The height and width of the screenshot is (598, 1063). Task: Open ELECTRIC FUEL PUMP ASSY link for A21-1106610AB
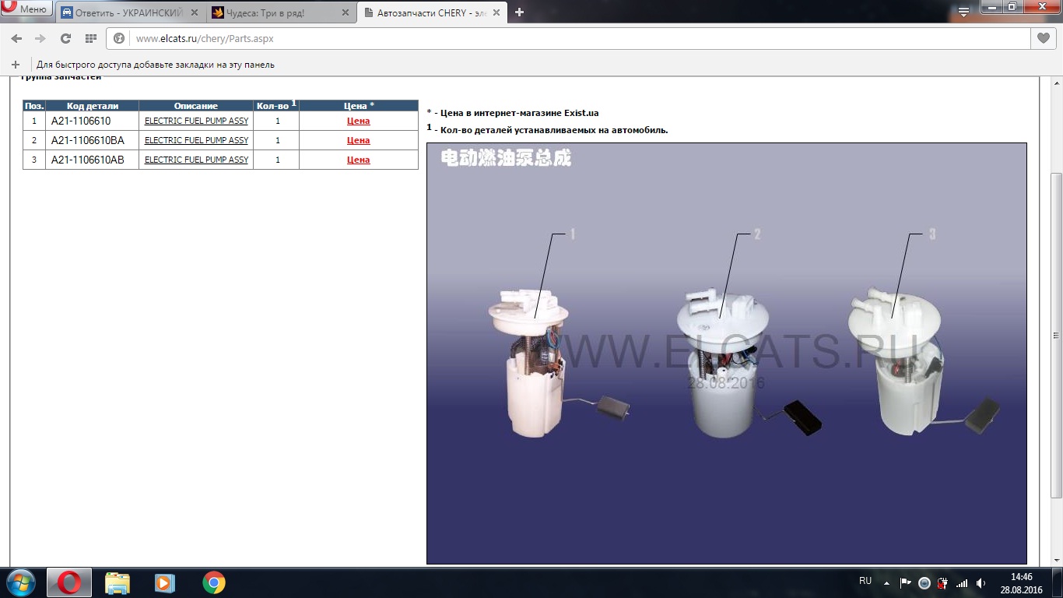click(196, 160)
